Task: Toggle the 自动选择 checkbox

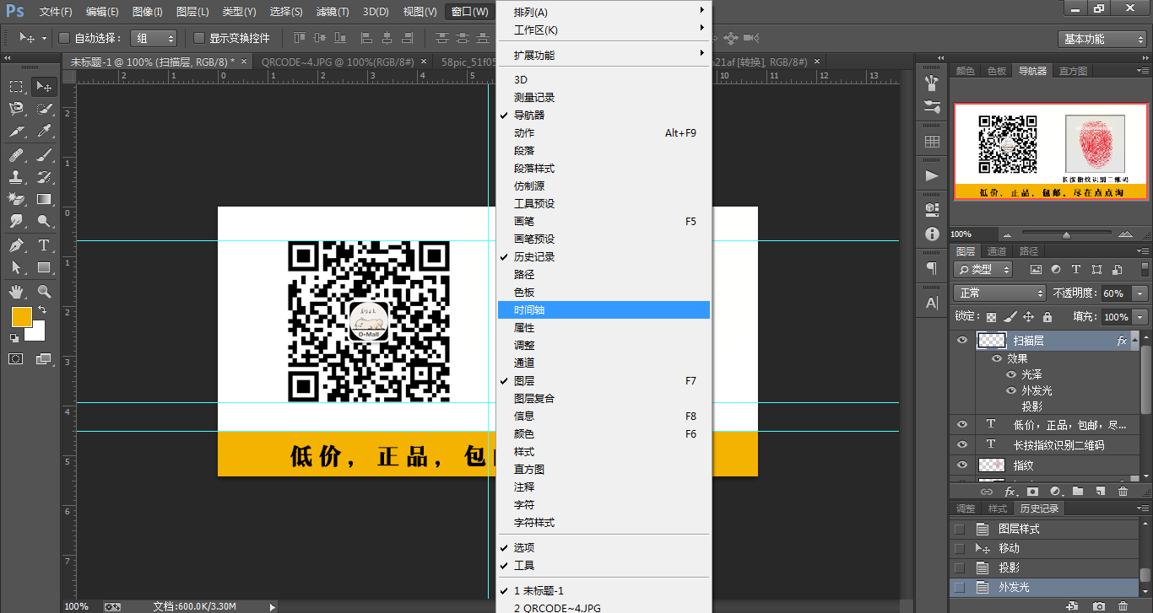Action: [x=64, y=38]
